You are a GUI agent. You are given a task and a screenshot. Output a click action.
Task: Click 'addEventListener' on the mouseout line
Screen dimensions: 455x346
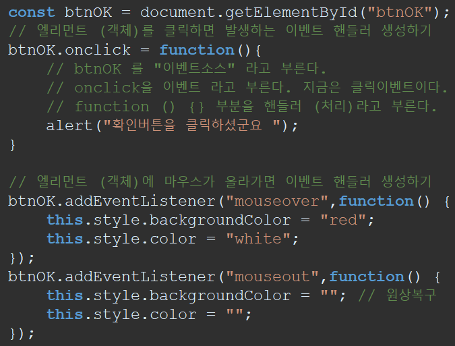point(140,277)
